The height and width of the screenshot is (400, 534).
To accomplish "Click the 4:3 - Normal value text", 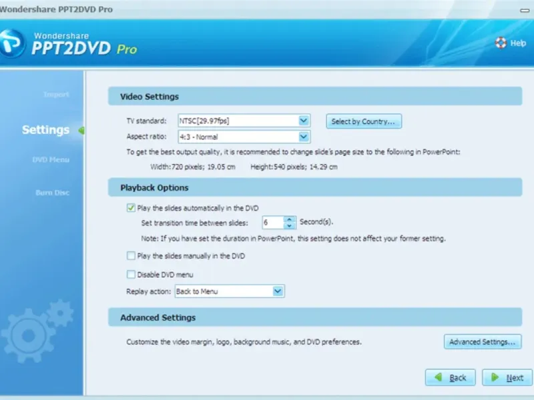I will click(198, 137).
